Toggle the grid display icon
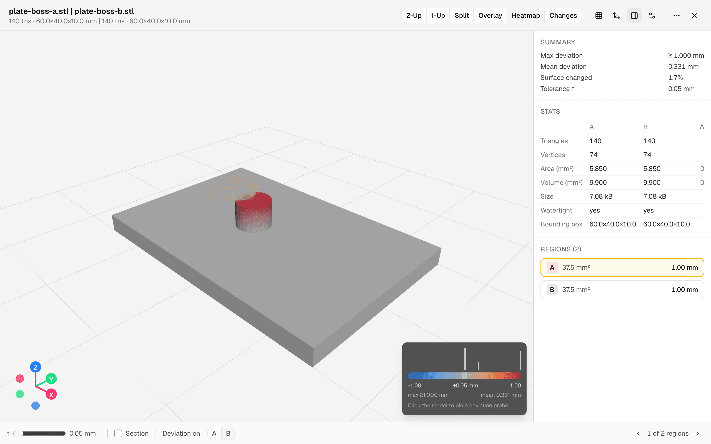Image resolution: width=711 pixels, height=444 pixels. click(599, 16)
